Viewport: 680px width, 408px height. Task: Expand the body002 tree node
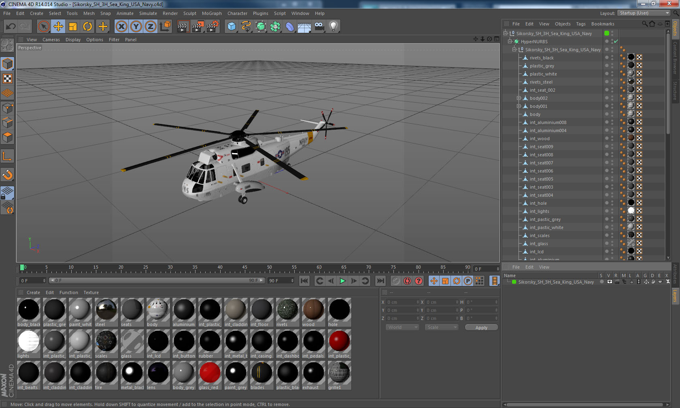click(x=519, y=98)
